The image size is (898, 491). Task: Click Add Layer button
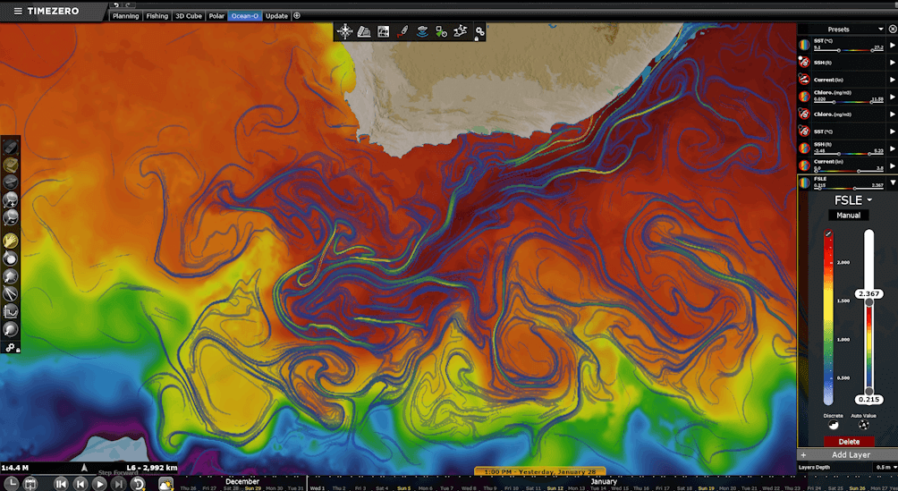(848, 455)
